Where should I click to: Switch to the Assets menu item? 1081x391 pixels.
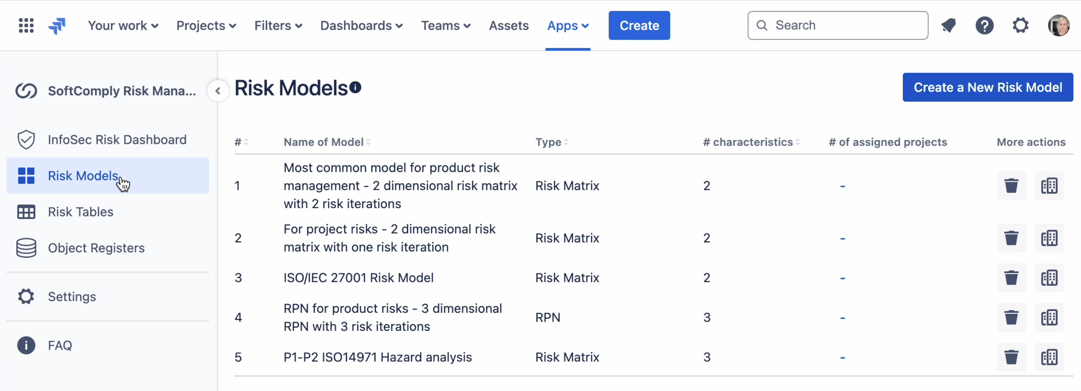[509, 25]
